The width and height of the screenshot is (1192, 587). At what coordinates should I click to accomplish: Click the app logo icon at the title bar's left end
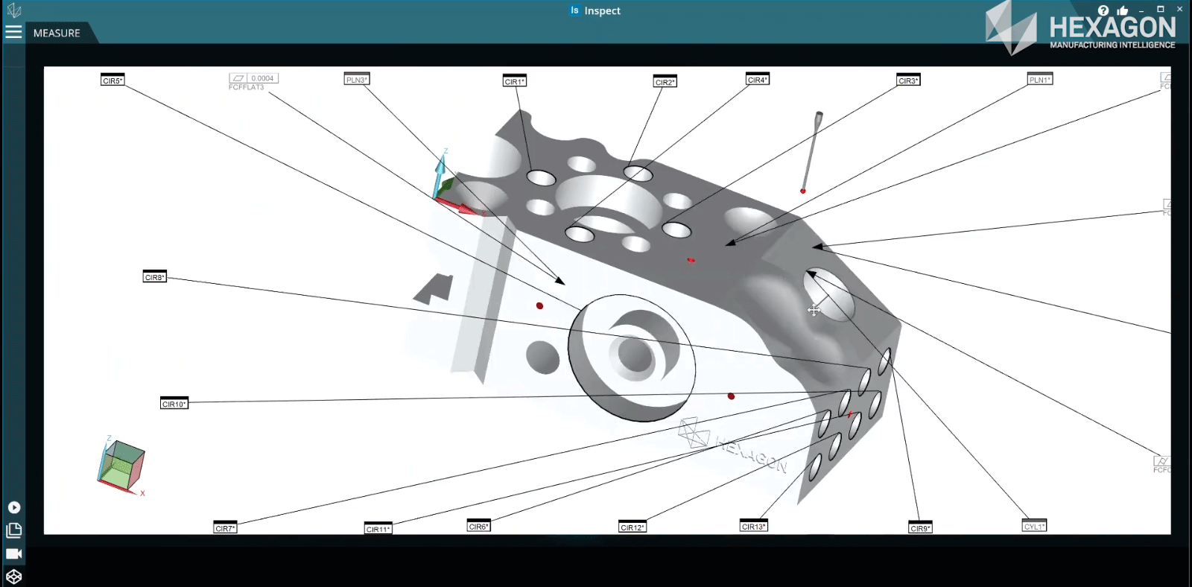tap(13, 10)
